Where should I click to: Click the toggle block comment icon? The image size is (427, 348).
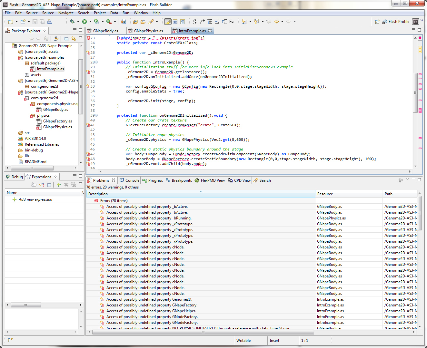[202, 22]
